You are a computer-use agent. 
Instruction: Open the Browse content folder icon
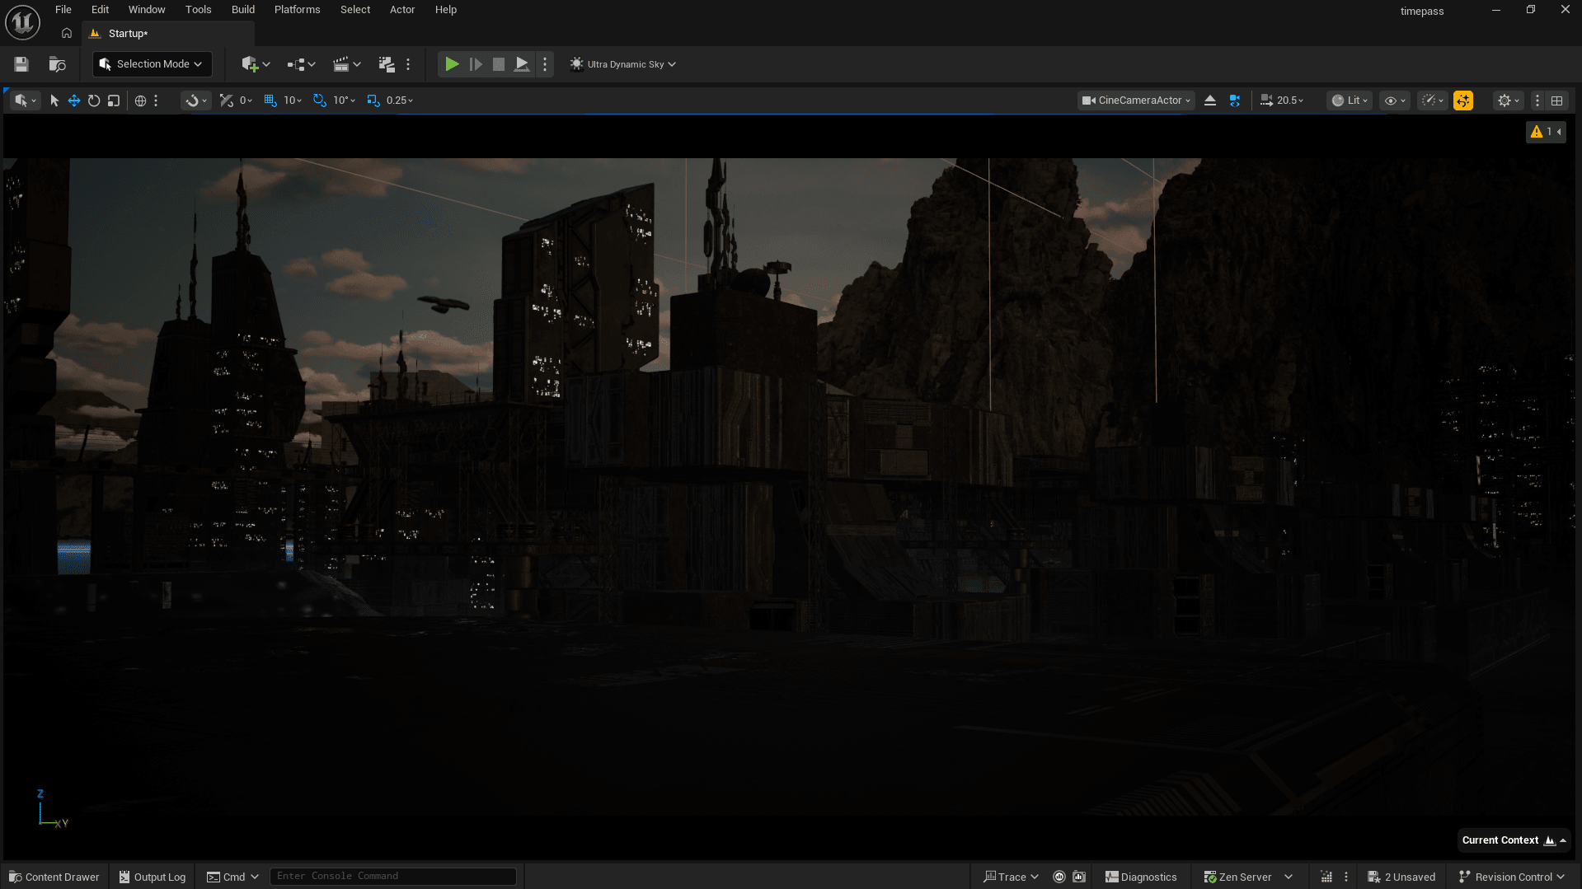[x=57, y=64]
